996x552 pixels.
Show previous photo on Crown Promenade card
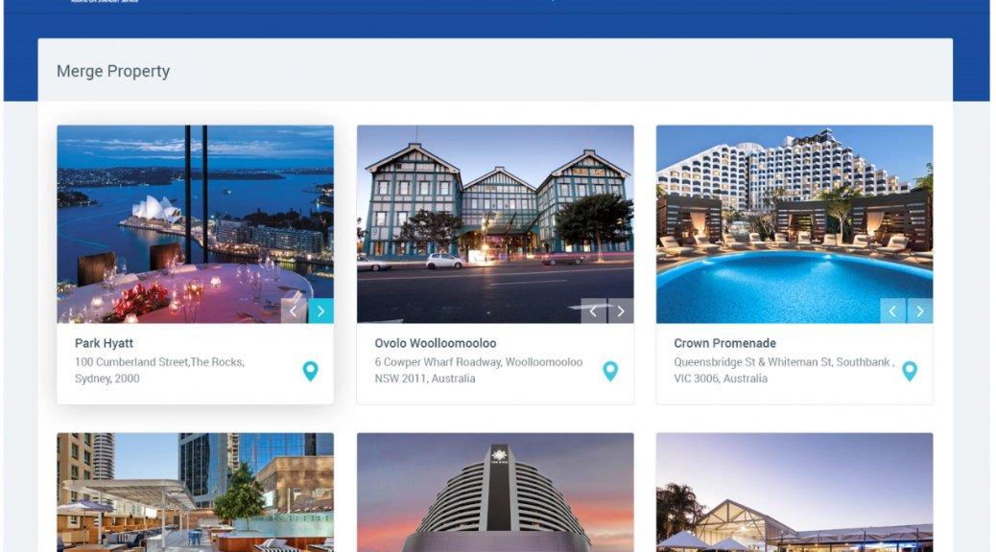point(893,310)
